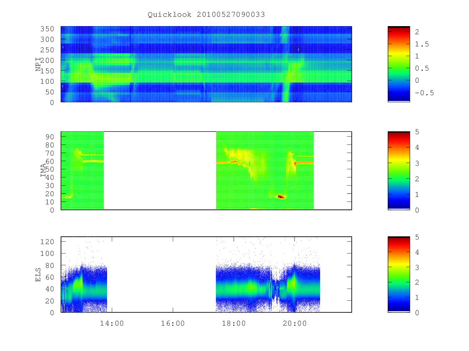This screenshot has width=469, height=351.
Task: Click the 16:00 time axis label
Action: [x=173, y=323]
